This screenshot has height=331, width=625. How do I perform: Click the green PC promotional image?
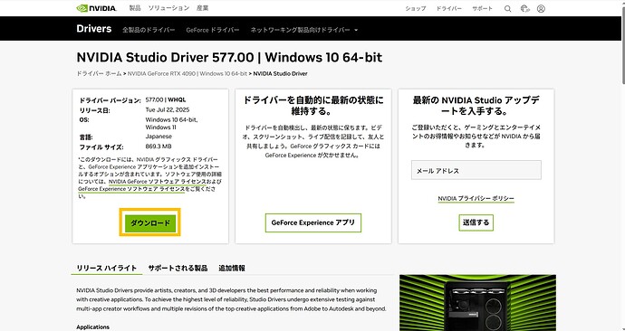click(477, 302)
